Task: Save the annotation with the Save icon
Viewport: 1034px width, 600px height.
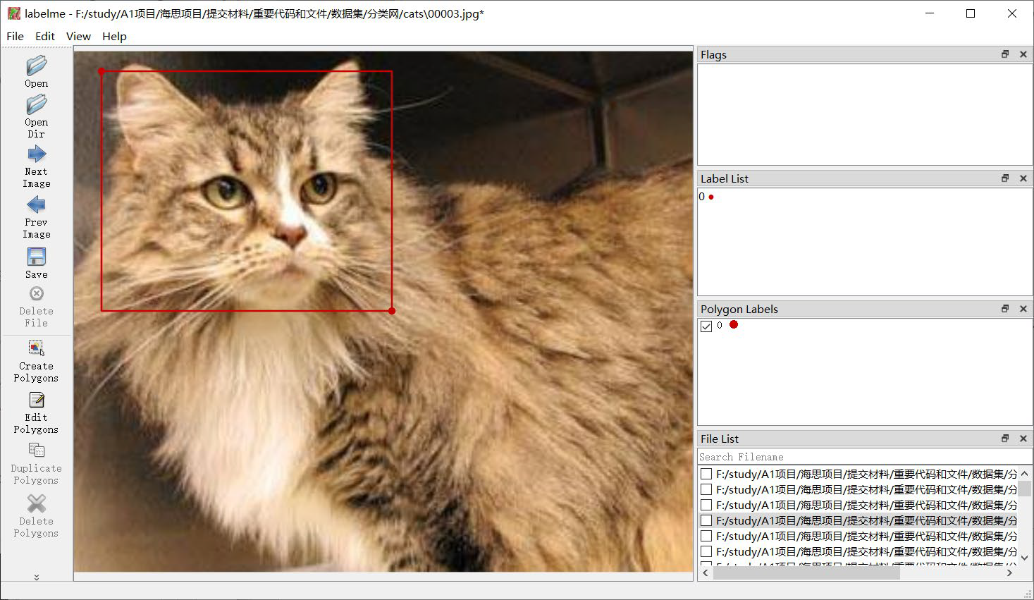Action: pyautogui.click(x=37, y=256)
